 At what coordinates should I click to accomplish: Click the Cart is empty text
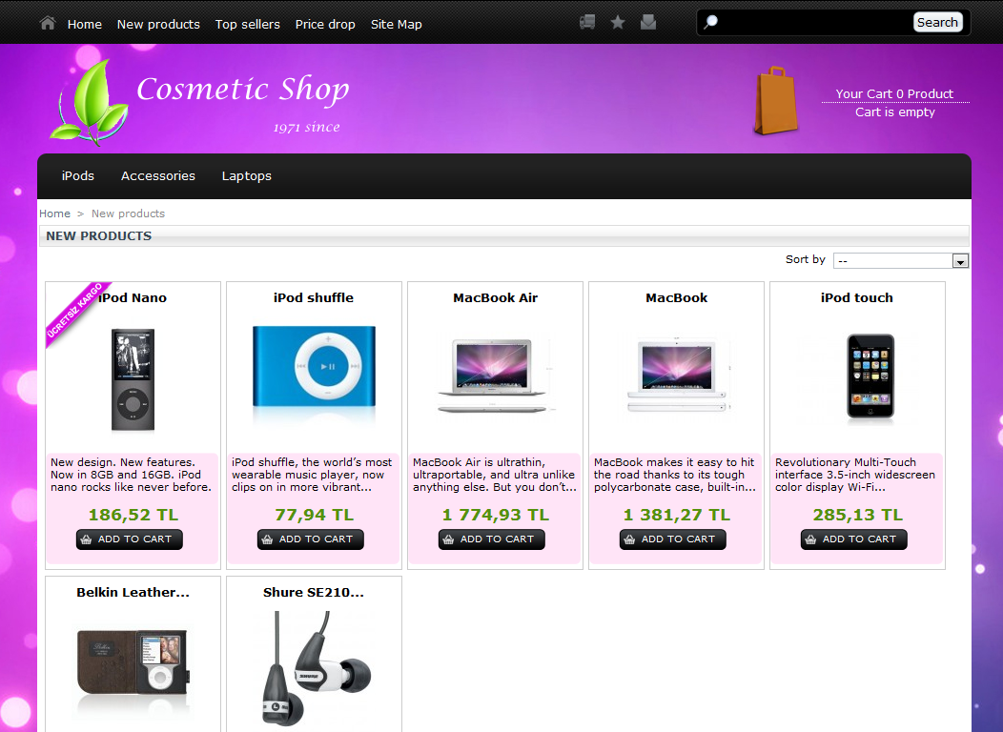point(895,112)
